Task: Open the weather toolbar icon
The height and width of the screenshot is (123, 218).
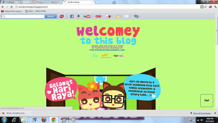Action: pyautogui.click(x=118, y=16)
